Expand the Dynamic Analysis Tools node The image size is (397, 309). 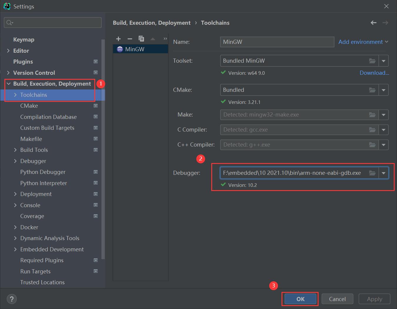pos(15,238)
